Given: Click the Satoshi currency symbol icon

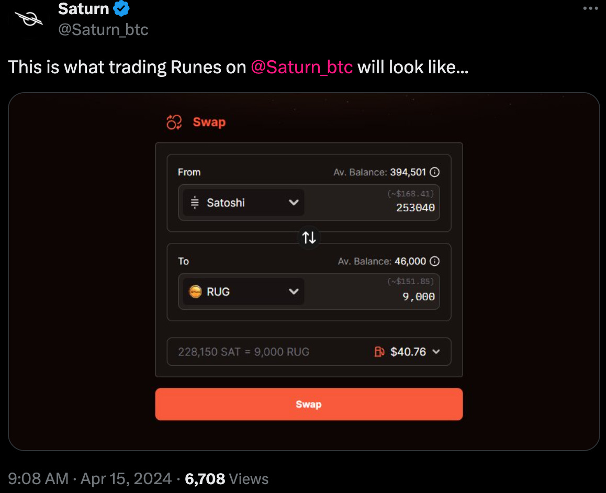Looking at the screenshot, I should point(195,203).
